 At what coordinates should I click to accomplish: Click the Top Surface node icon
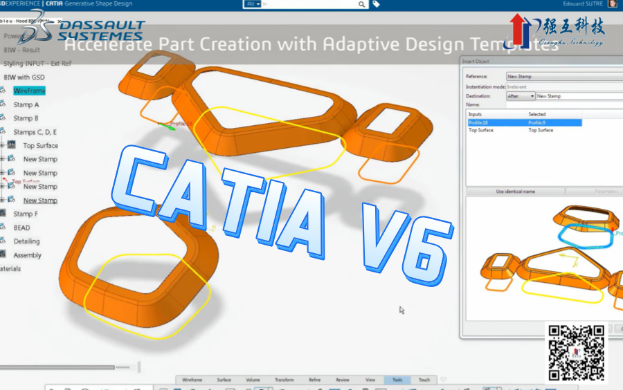(x=12, y=145)
